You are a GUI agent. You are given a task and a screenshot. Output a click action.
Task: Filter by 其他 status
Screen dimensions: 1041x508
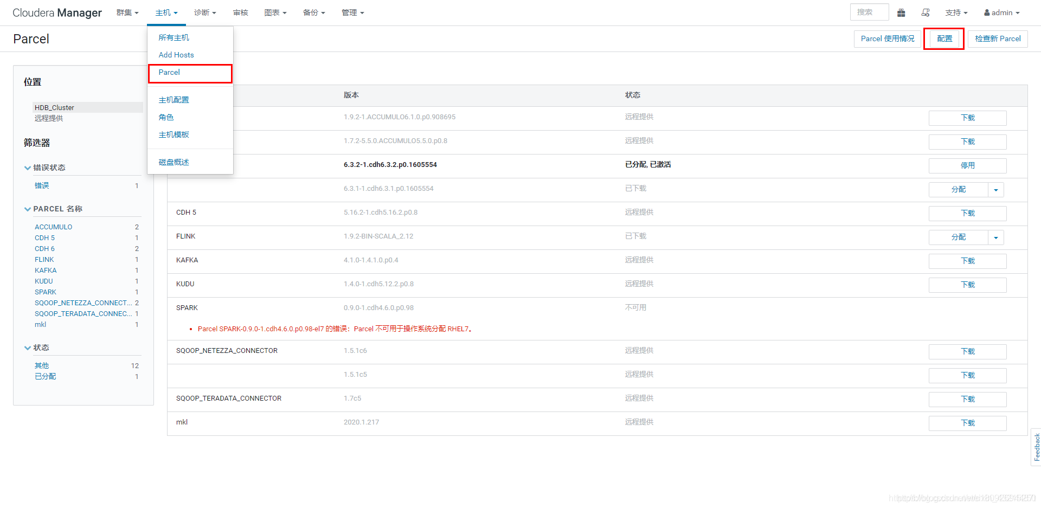pos(42,366)
